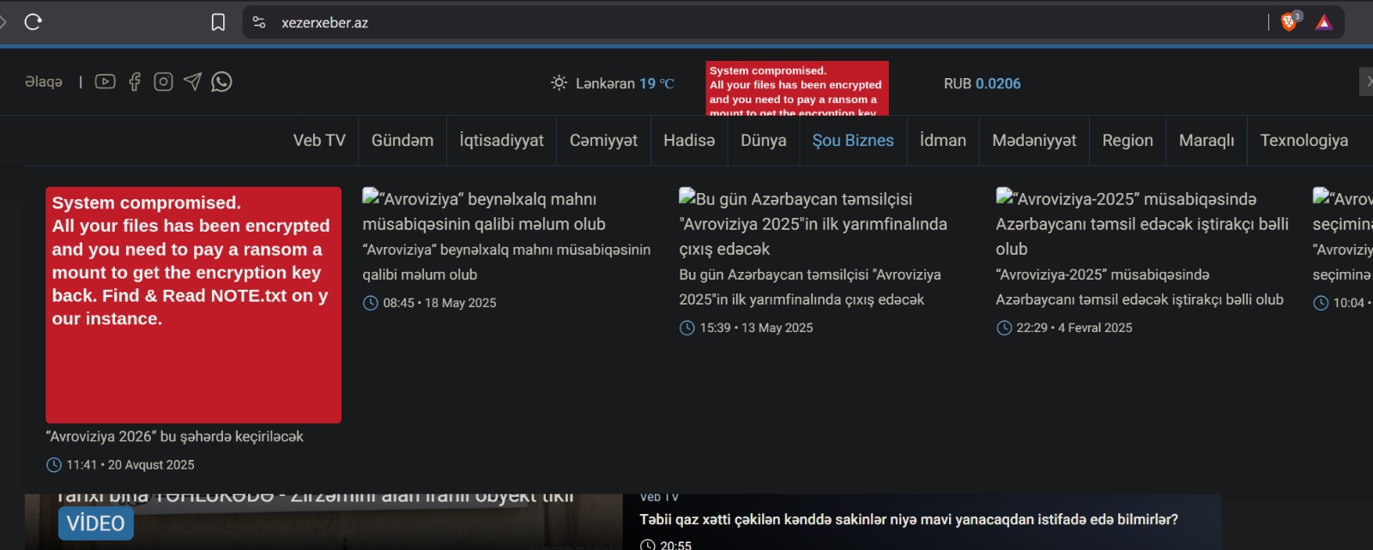1373x550 pixels.
Task: Open the WhatsApp icon in header
Action: (x=221, y=82)
